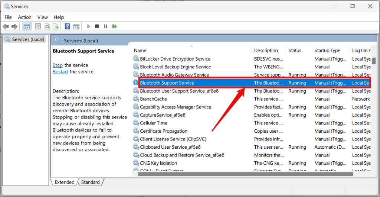Click the Forward arrow toolbar icon
The height and width of the screenshot is (197, 380).
tap(14, 26)
